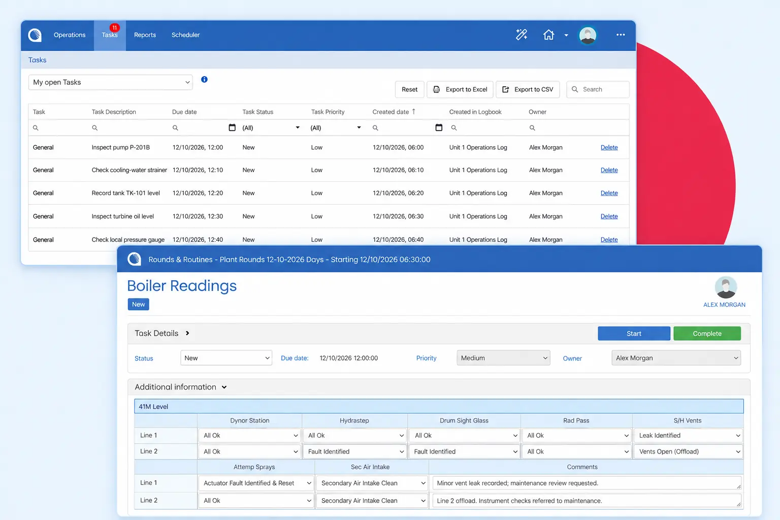Open the Created date calendar picker icon
The height and width of the screenshot is (520, 780).
[x=439, y=127]
